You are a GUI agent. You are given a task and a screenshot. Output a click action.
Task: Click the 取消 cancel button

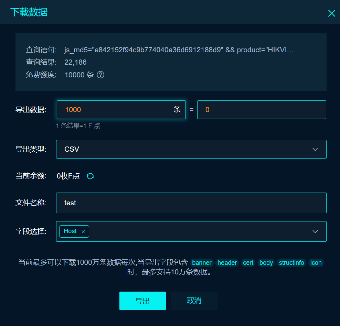(194, 301)
